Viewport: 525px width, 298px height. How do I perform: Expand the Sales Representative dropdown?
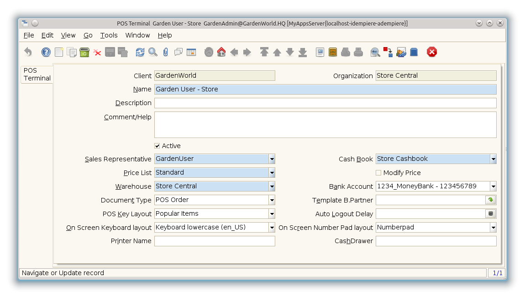[272, 159]
